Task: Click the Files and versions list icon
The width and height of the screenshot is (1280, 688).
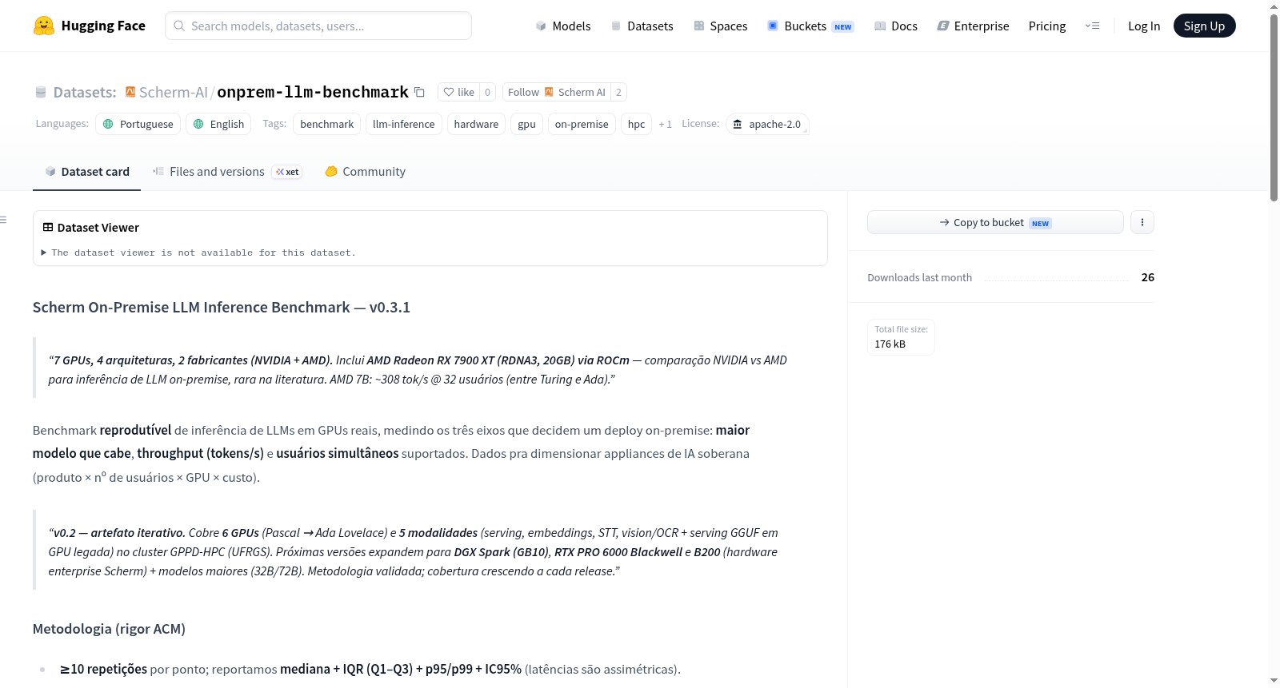Action: point(158,171)
